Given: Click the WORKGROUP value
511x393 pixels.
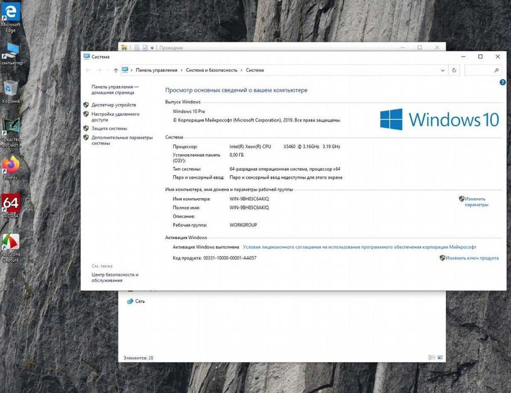Looking at the screenshot, I should coord(243,225).
